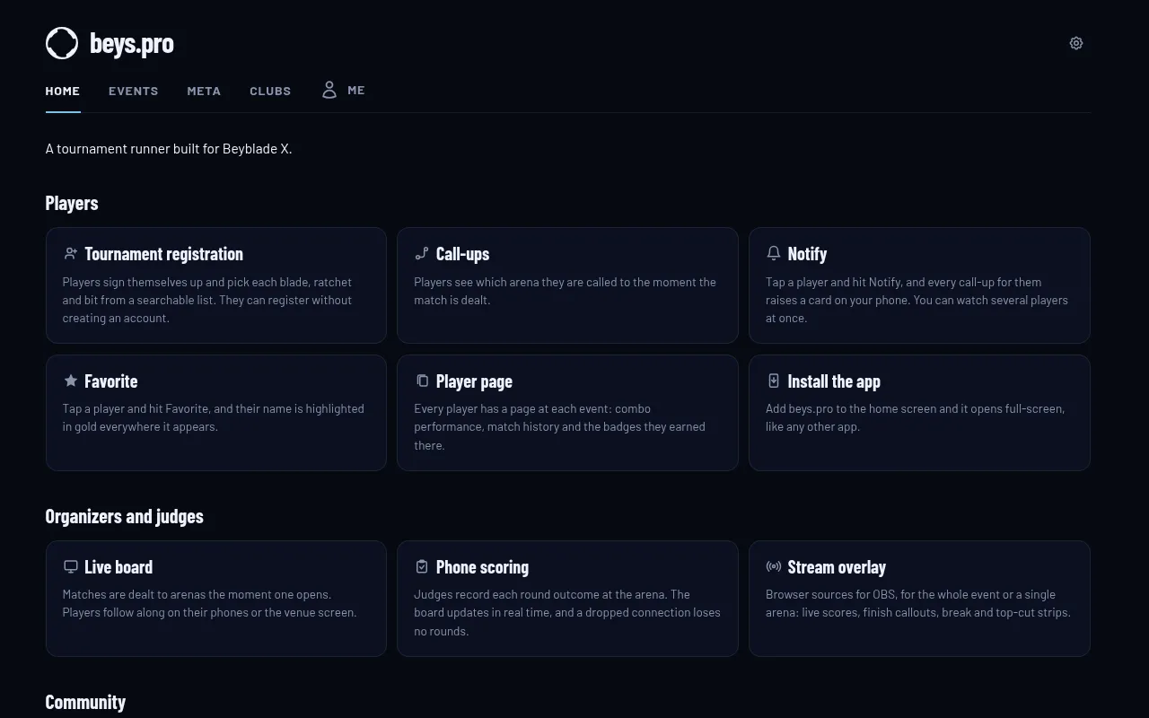The height and width of the screenshot is (718, 1149).
Task: Click the Phone scoring clipboard icon
Action: coord(422,566)
